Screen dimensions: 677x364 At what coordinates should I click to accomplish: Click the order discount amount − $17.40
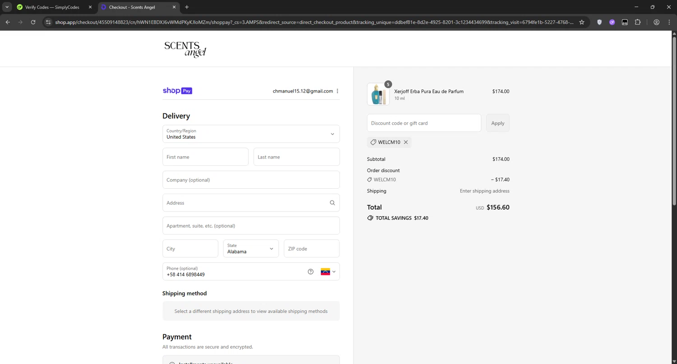pos(500,180)
